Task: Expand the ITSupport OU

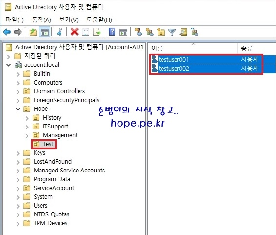Action: click(x=27, y=127)
